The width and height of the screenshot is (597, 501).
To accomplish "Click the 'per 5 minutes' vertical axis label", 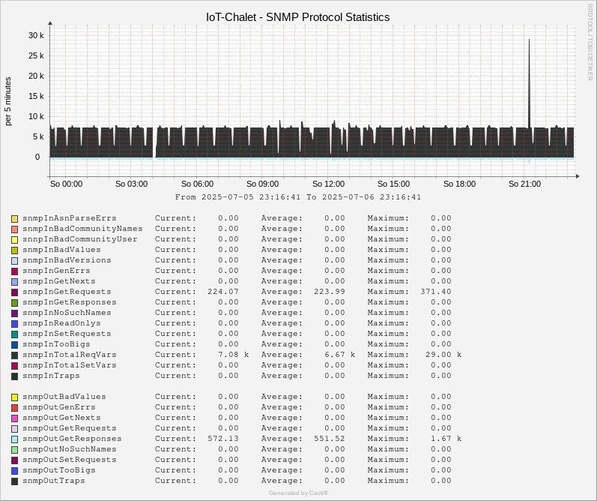I will click(8, 101).
